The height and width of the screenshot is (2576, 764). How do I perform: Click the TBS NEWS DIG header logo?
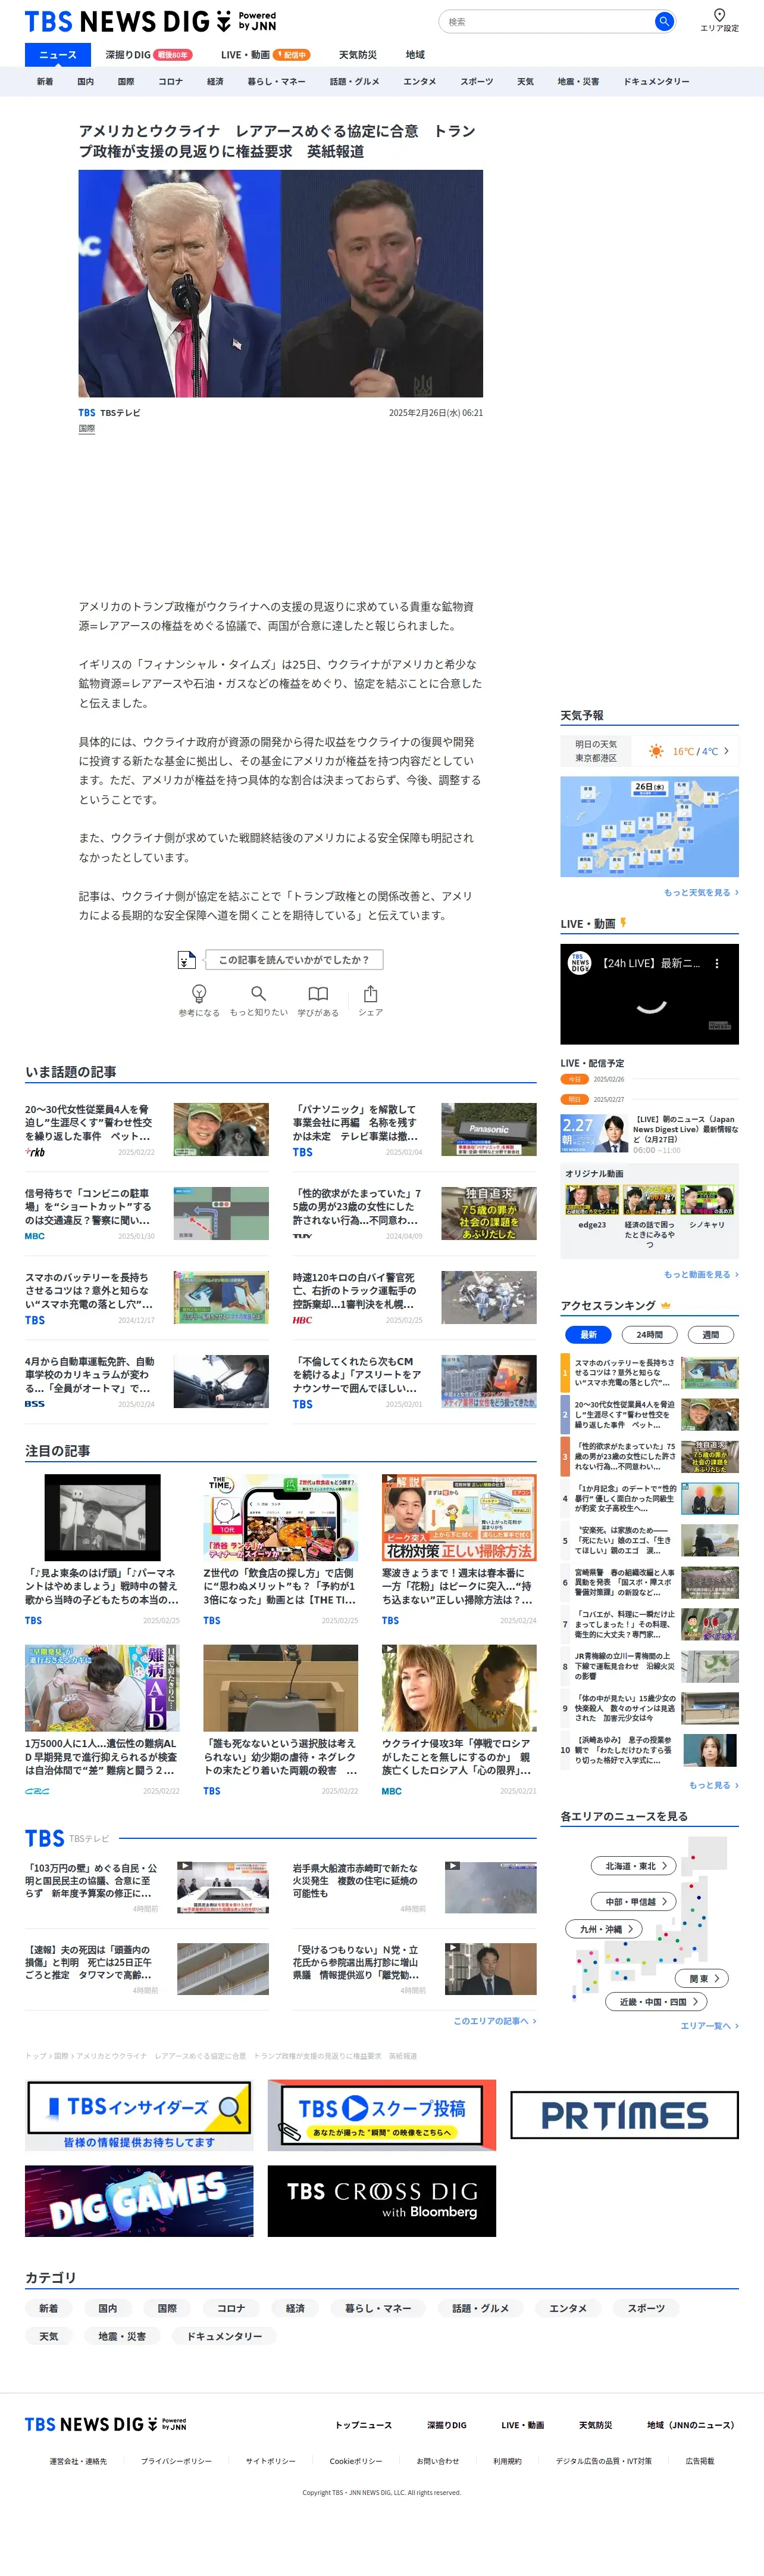point(150,21)
